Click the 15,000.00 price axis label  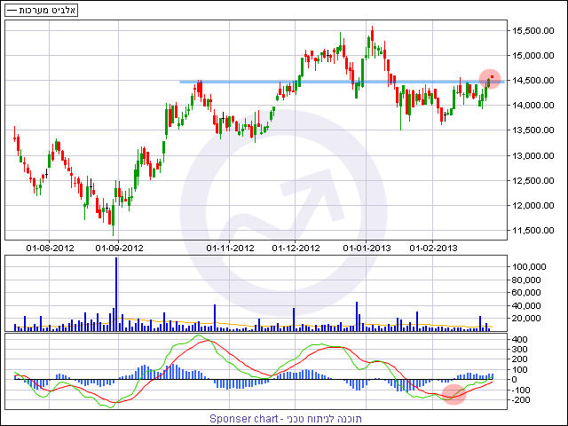coord(532,55)
